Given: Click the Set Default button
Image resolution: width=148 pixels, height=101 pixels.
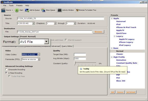Looking at the screenshot, I should (x=131, y=92).
